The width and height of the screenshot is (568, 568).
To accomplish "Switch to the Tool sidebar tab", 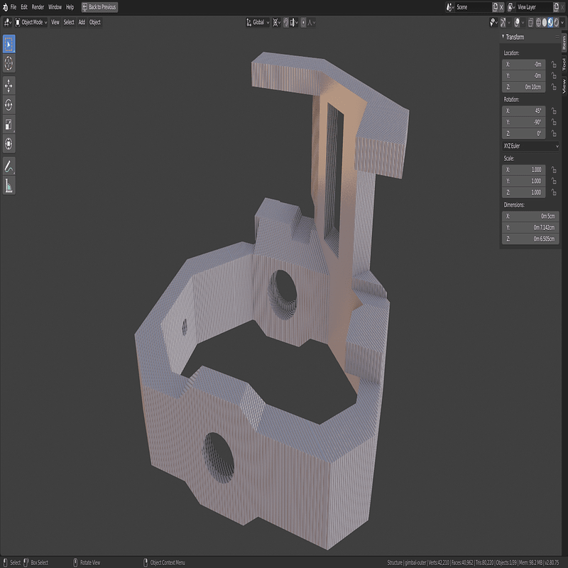I will click(564, 65).
